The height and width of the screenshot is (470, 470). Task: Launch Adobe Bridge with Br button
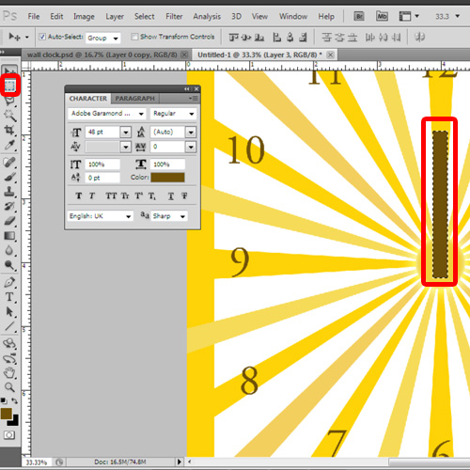(359, 16)
